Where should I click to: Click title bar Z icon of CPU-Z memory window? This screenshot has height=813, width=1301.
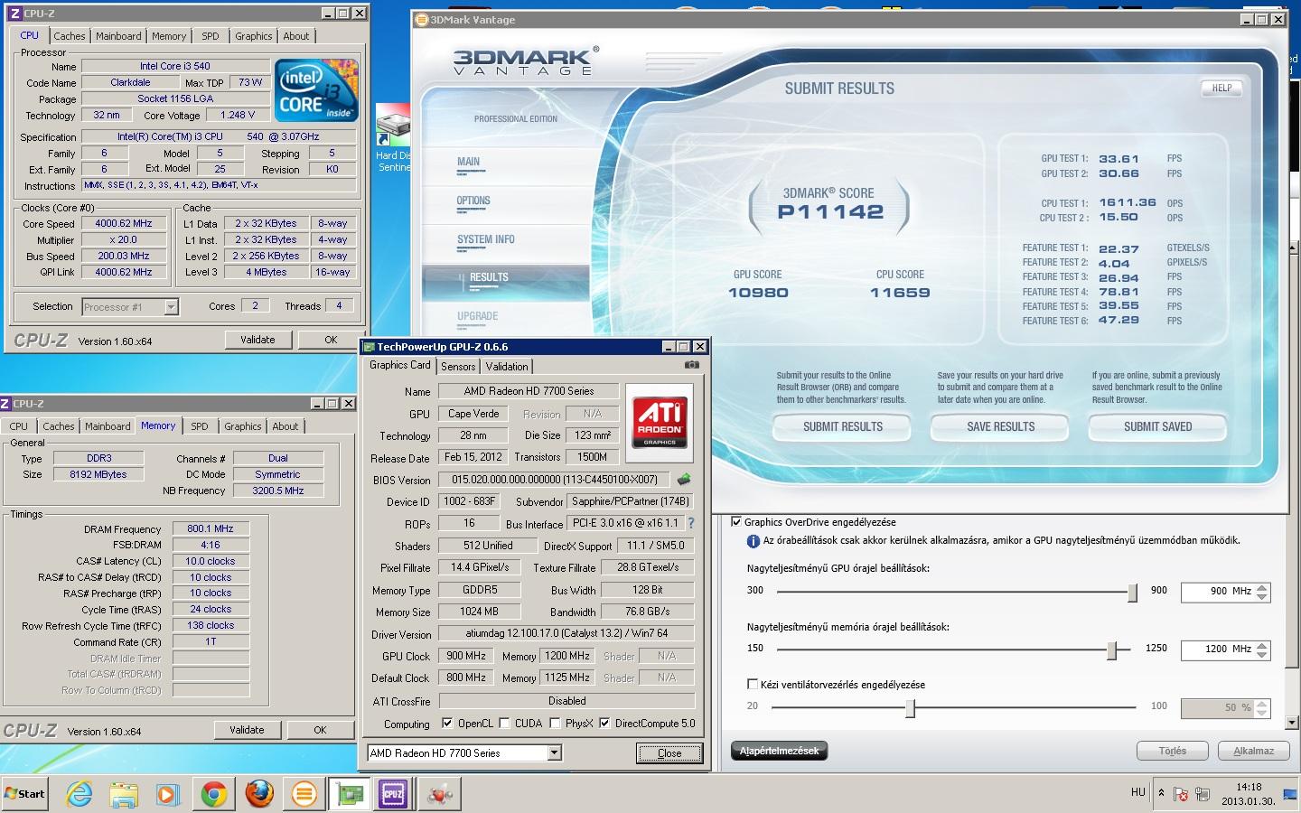click(5, 404)
